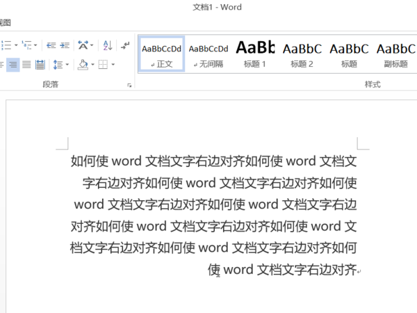Apply paragraph shading with paint bucket

(83, 65)
